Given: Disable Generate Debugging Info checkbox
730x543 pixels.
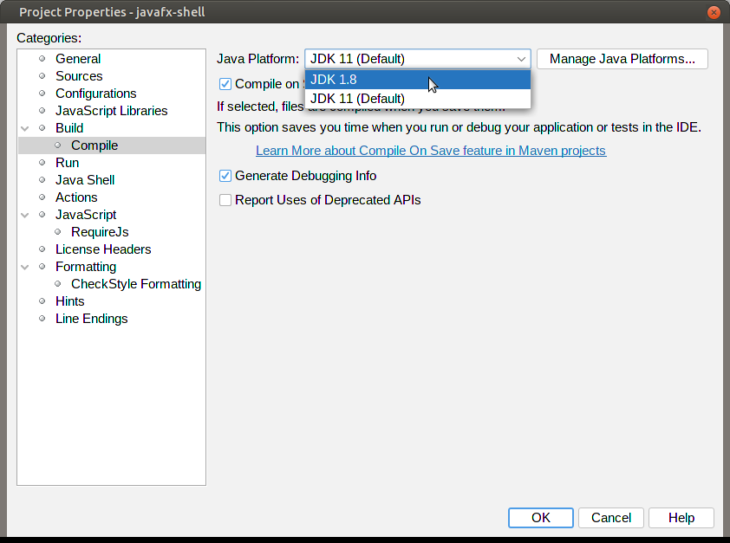Looking at the screenshot, I should click(225, 176).
